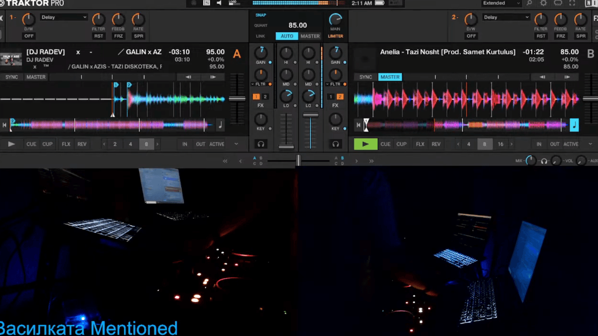Toggle SNAP mode in master panel
Viewport: 598px width, 336px height.
pos(261,15)
